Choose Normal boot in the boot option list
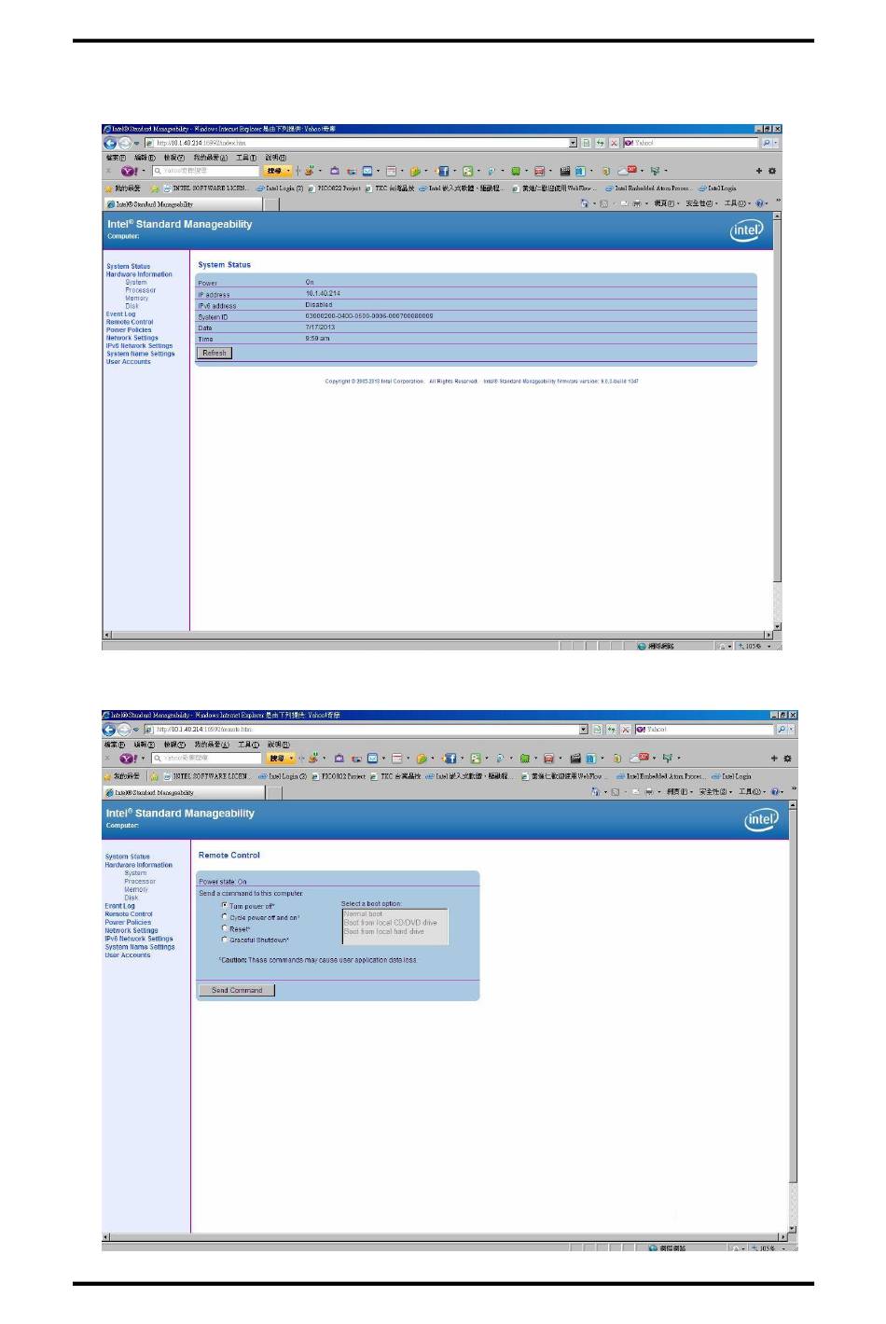 pos(363,913)
